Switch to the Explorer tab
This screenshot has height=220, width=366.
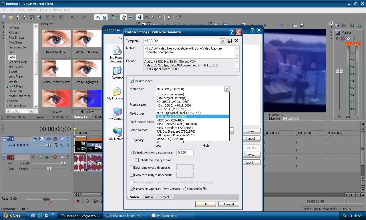tap(39, 117)
